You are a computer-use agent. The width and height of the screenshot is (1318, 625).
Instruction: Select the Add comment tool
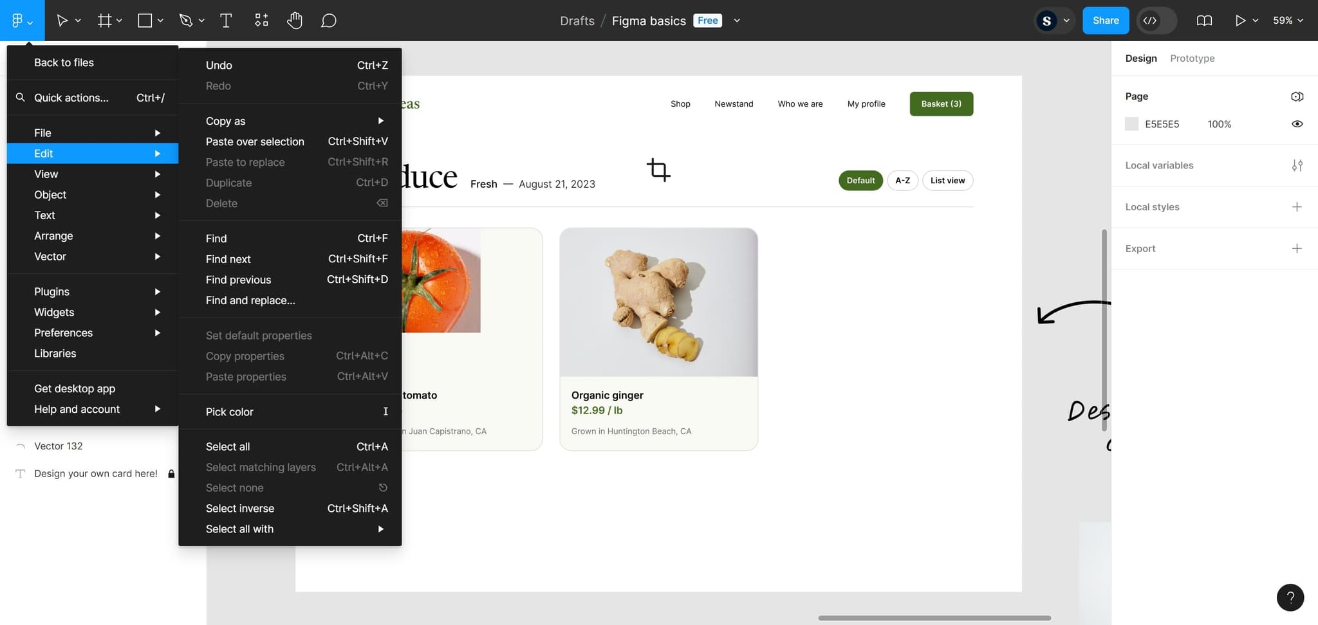329,21
